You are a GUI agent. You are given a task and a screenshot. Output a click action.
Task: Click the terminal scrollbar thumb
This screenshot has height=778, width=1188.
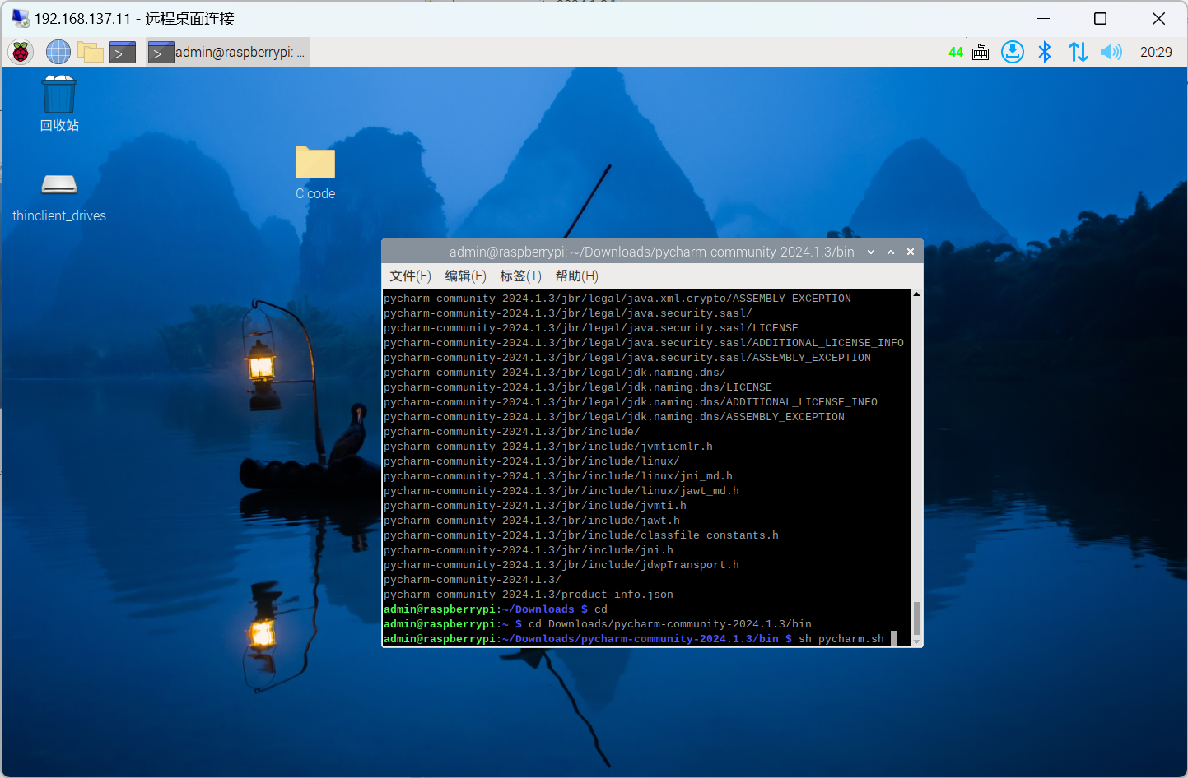916,618
